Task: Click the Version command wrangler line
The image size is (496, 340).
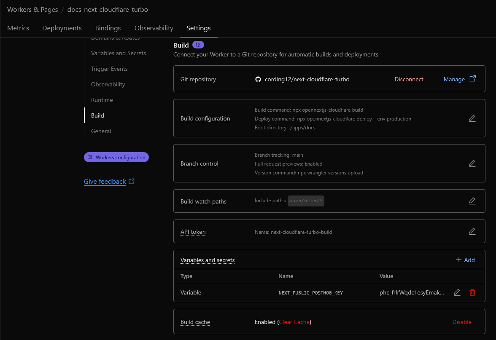Action: point(309,173)
